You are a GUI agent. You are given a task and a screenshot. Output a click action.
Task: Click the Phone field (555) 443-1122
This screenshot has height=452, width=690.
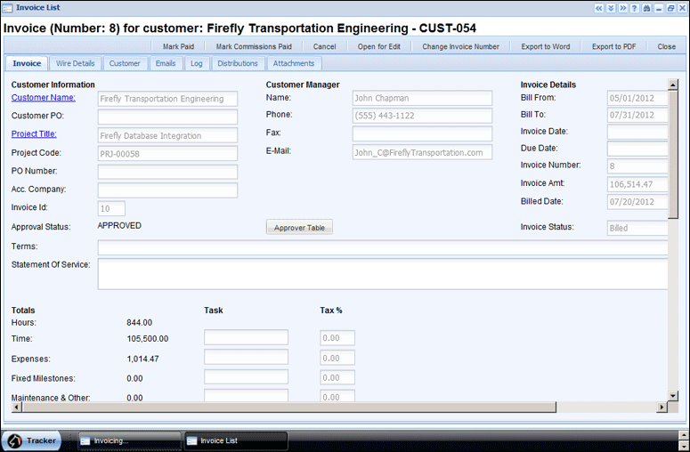422,116
